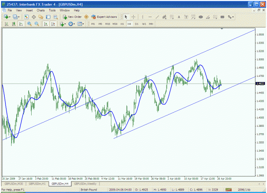The height and width of the screenshot is (193, 267).
Task: Open the Help menu
Action: point(76,10)
